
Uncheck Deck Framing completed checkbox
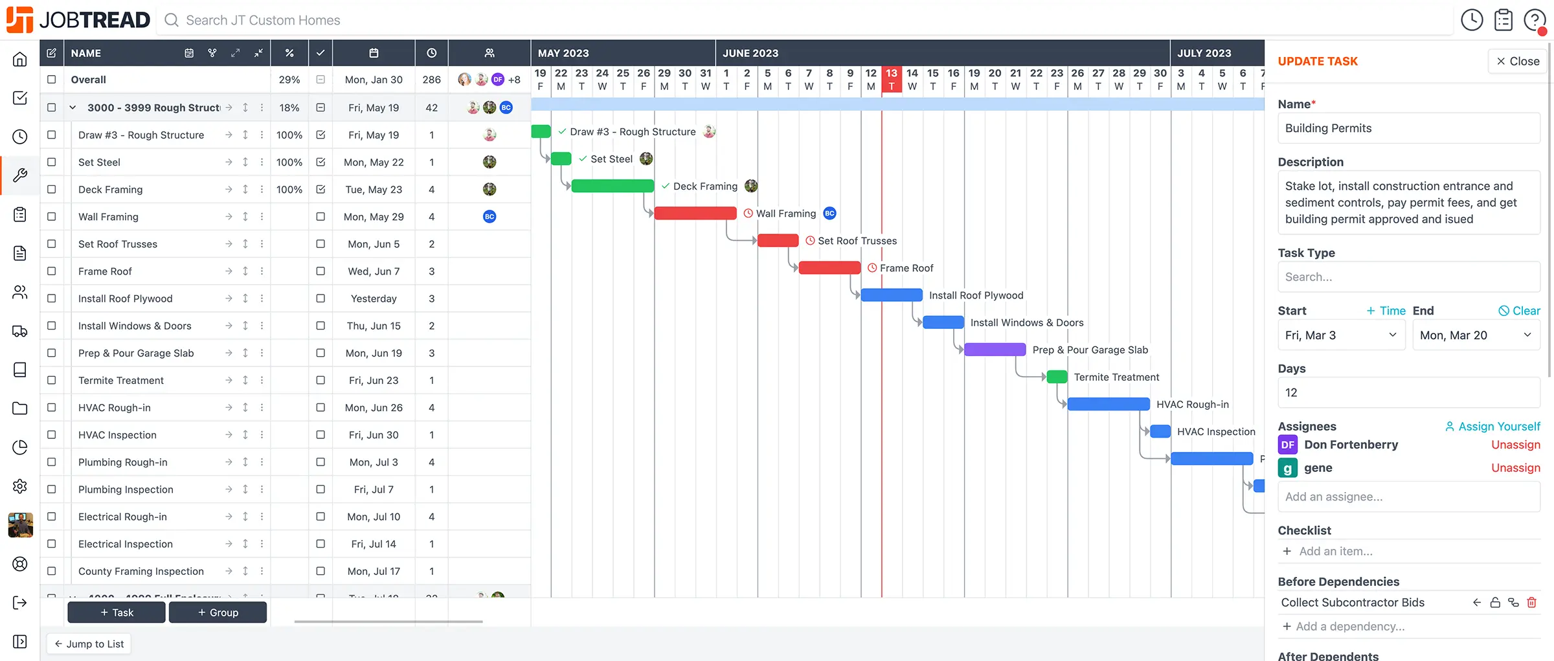click(321, 190)
